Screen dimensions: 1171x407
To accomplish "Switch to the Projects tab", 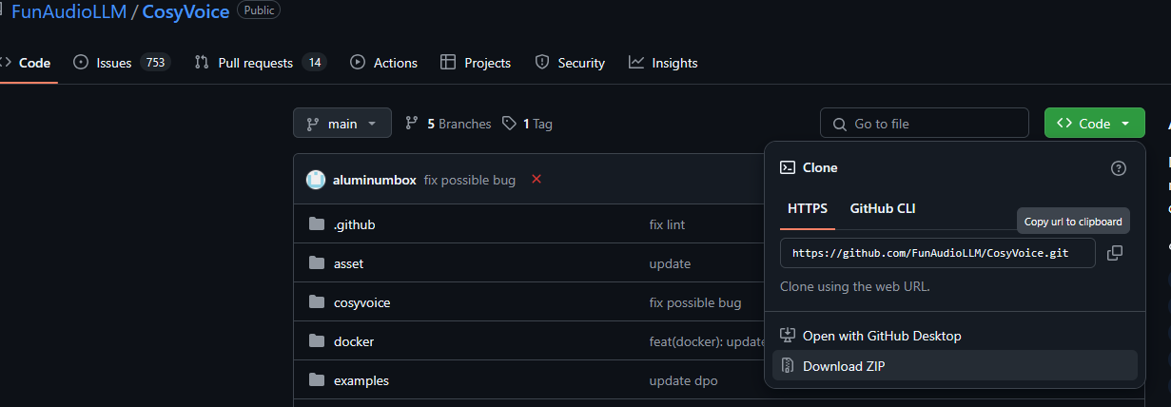I will pos(476,63).
